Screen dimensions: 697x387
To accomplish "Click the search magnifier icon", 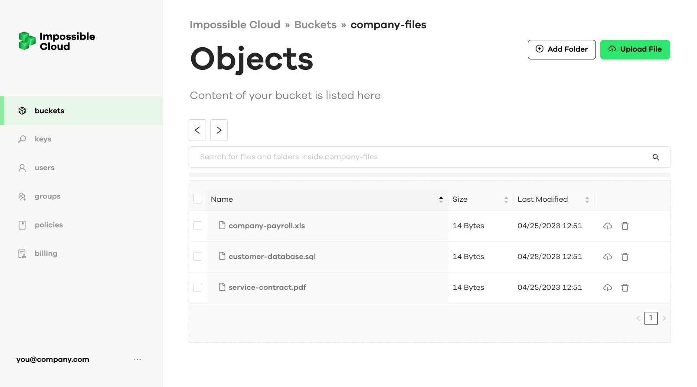I will click(655, 157).
